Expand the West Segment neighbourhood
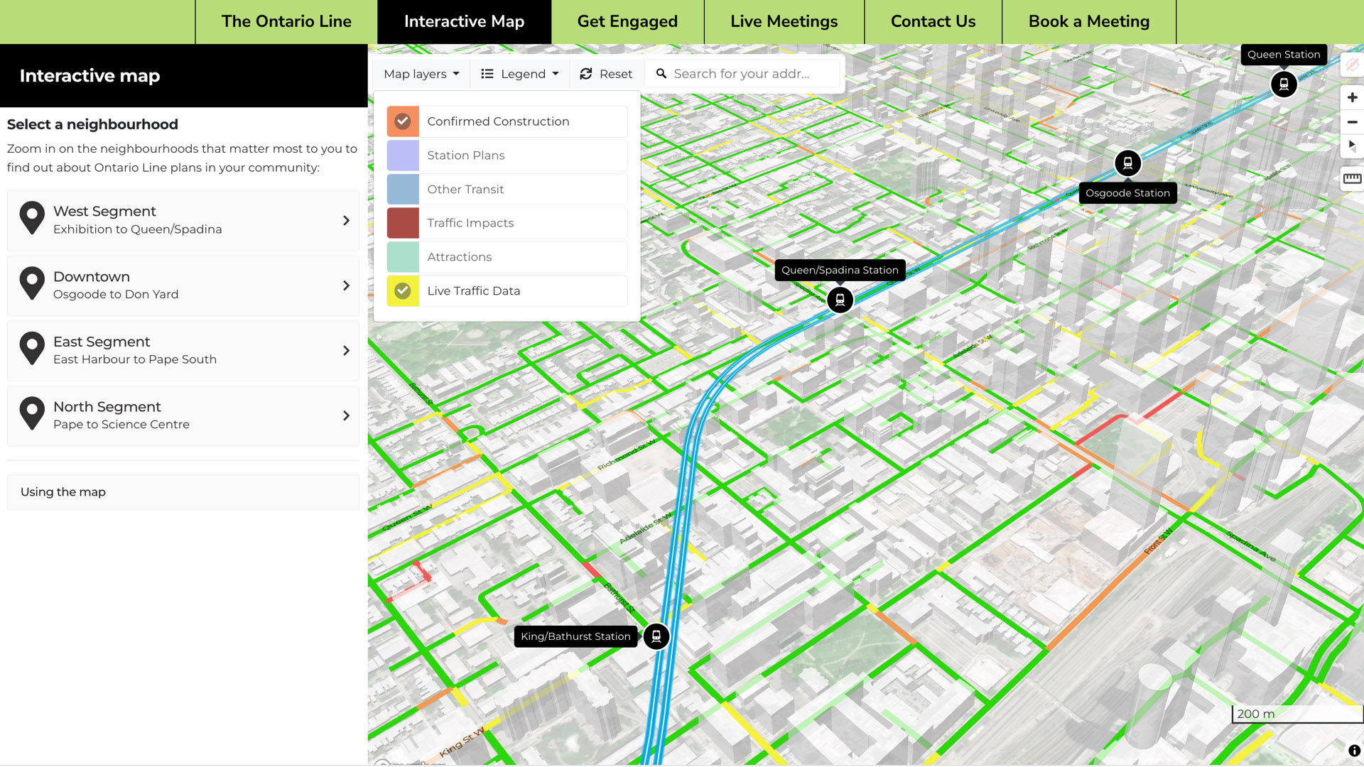The width and height of the screenshot is (1364, 767). pos(183,220)
